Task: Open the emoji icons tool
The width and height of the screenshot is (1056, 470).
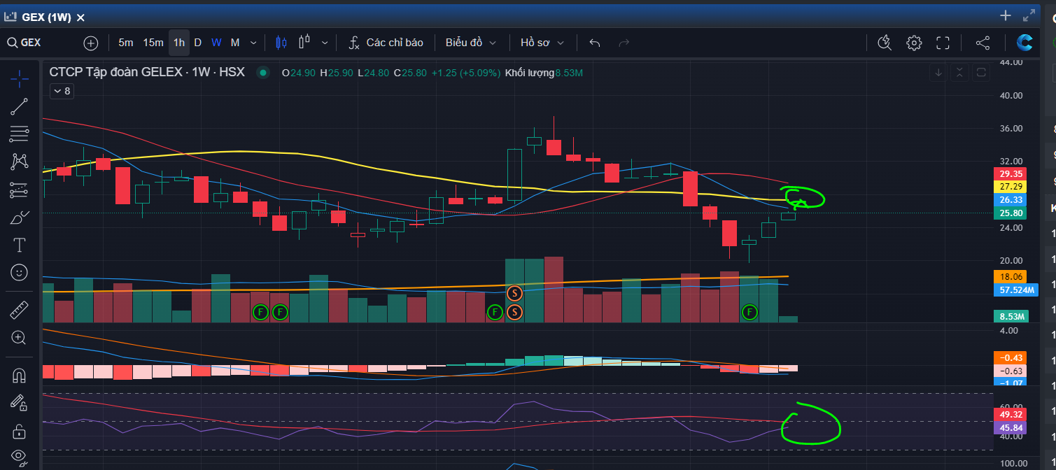Action: (x=20, y=272)
